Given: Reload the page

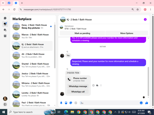Looking at the screenshot, I should tap(14, 10).
